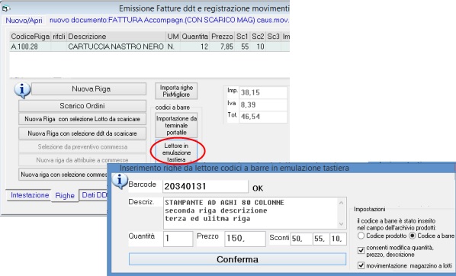Image resolution: width=456 pixels, height=276 pixels.
Task: Toggle movimentazione magazzino a lotti checkbox
Action: [x=361, y=265]
